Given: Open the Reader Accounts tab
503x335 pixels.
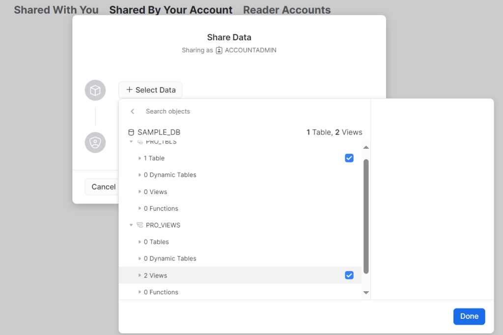Looking at the screenshot, I should point(286,9).
